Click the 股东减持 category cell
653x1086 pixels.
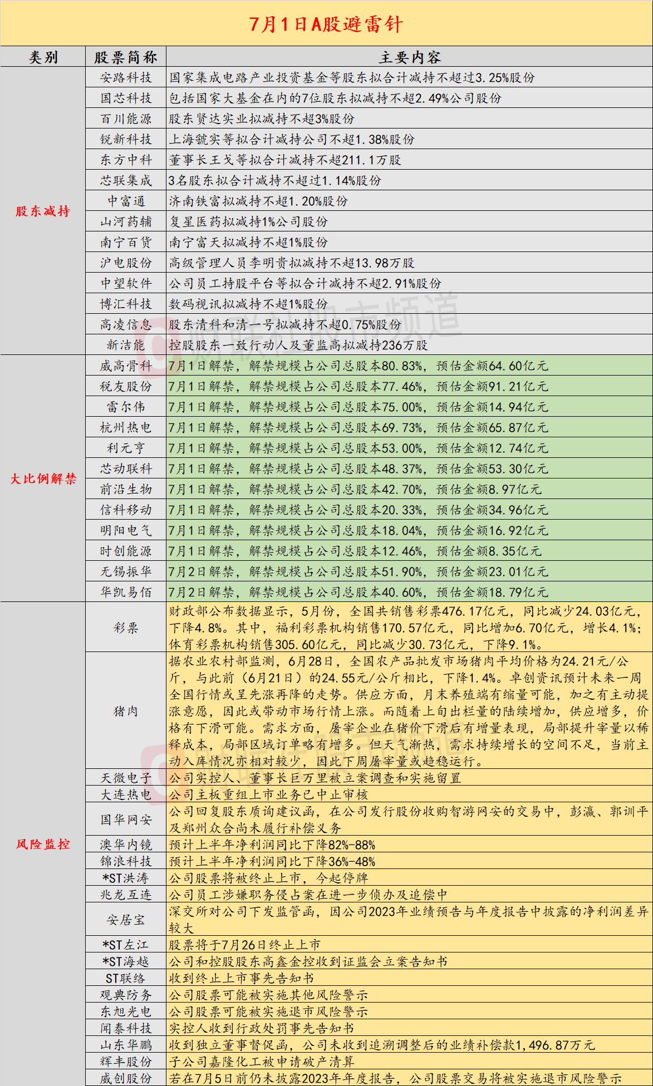43,211
